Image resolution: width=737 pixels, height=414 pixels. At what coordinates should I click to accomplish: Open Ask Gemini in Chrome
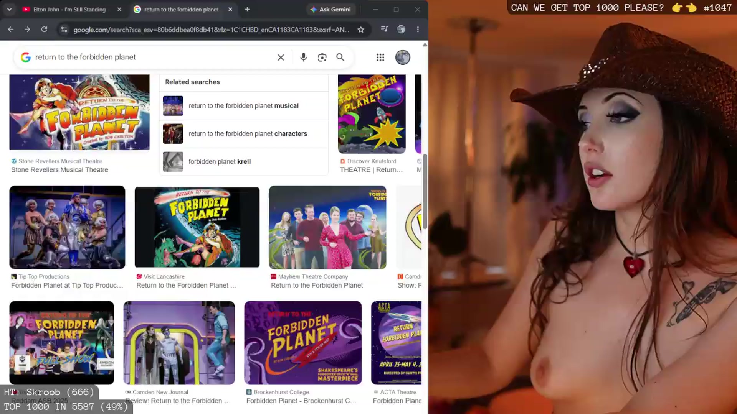(x=330, y=9)
